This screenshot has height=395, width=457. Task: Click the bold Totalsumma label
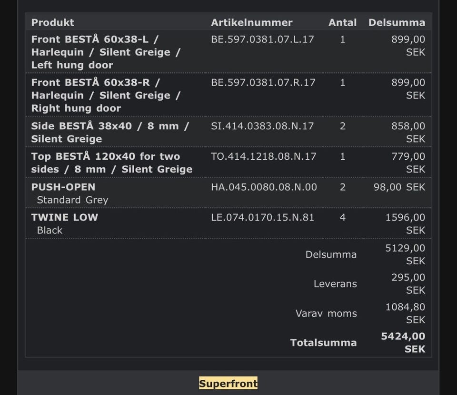click(323, 343)
